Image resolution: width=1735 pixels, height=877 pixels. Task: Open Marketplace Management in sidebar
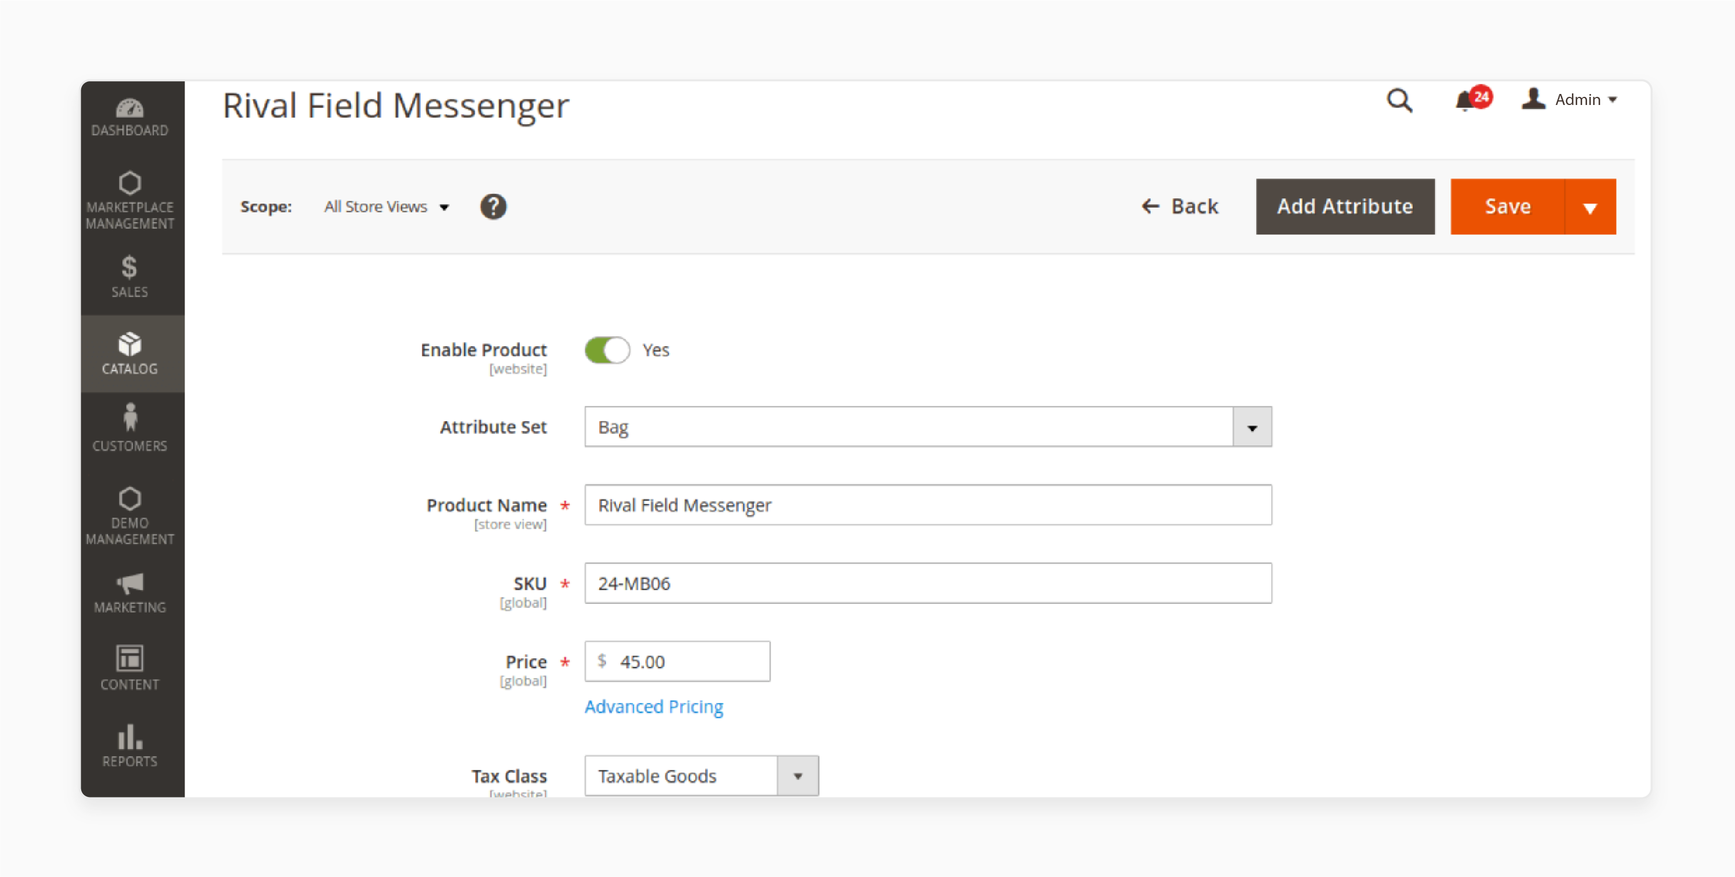[130, 201]
